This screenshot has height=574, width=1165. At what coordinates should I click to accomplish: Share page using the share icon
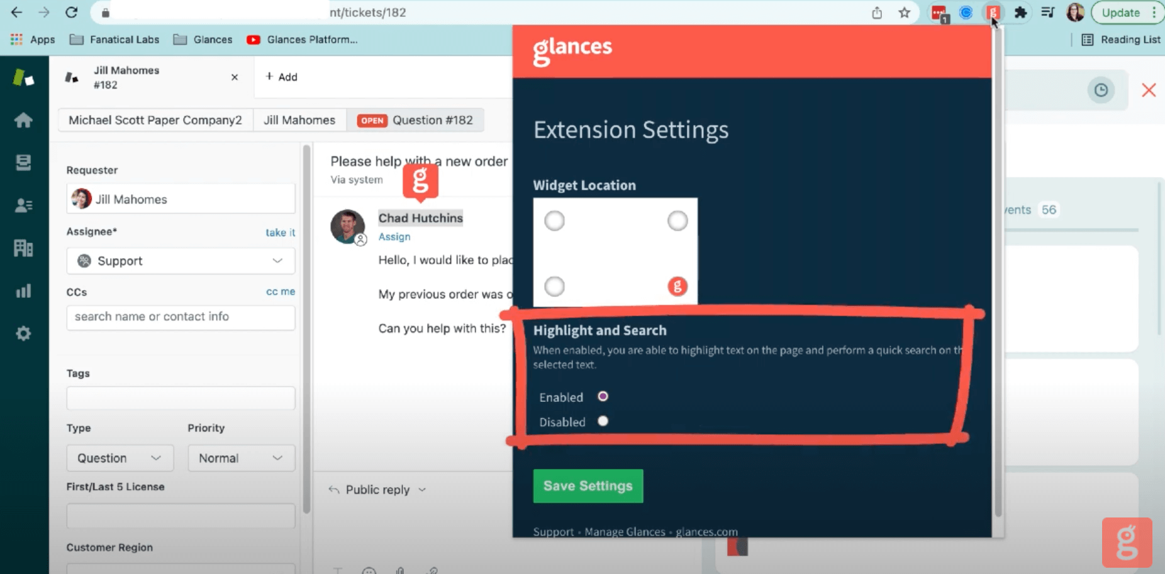876,13
